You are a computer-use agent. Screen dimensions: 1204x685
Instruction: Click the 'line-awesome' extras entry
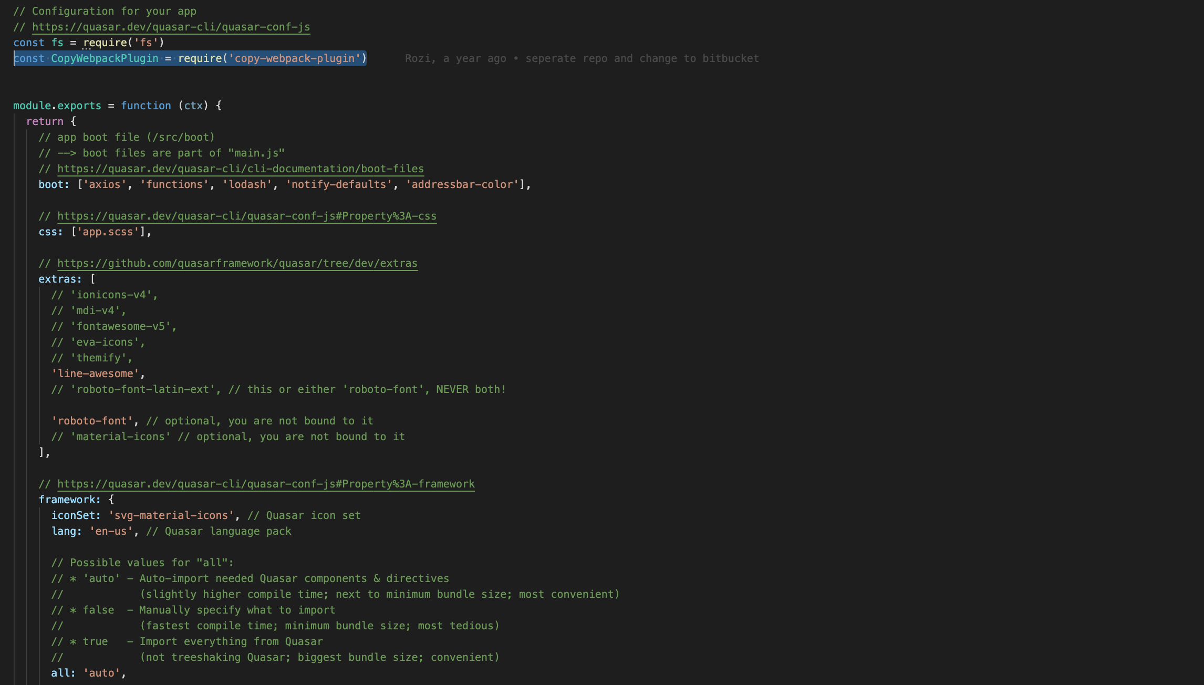[x=95, y=373]
